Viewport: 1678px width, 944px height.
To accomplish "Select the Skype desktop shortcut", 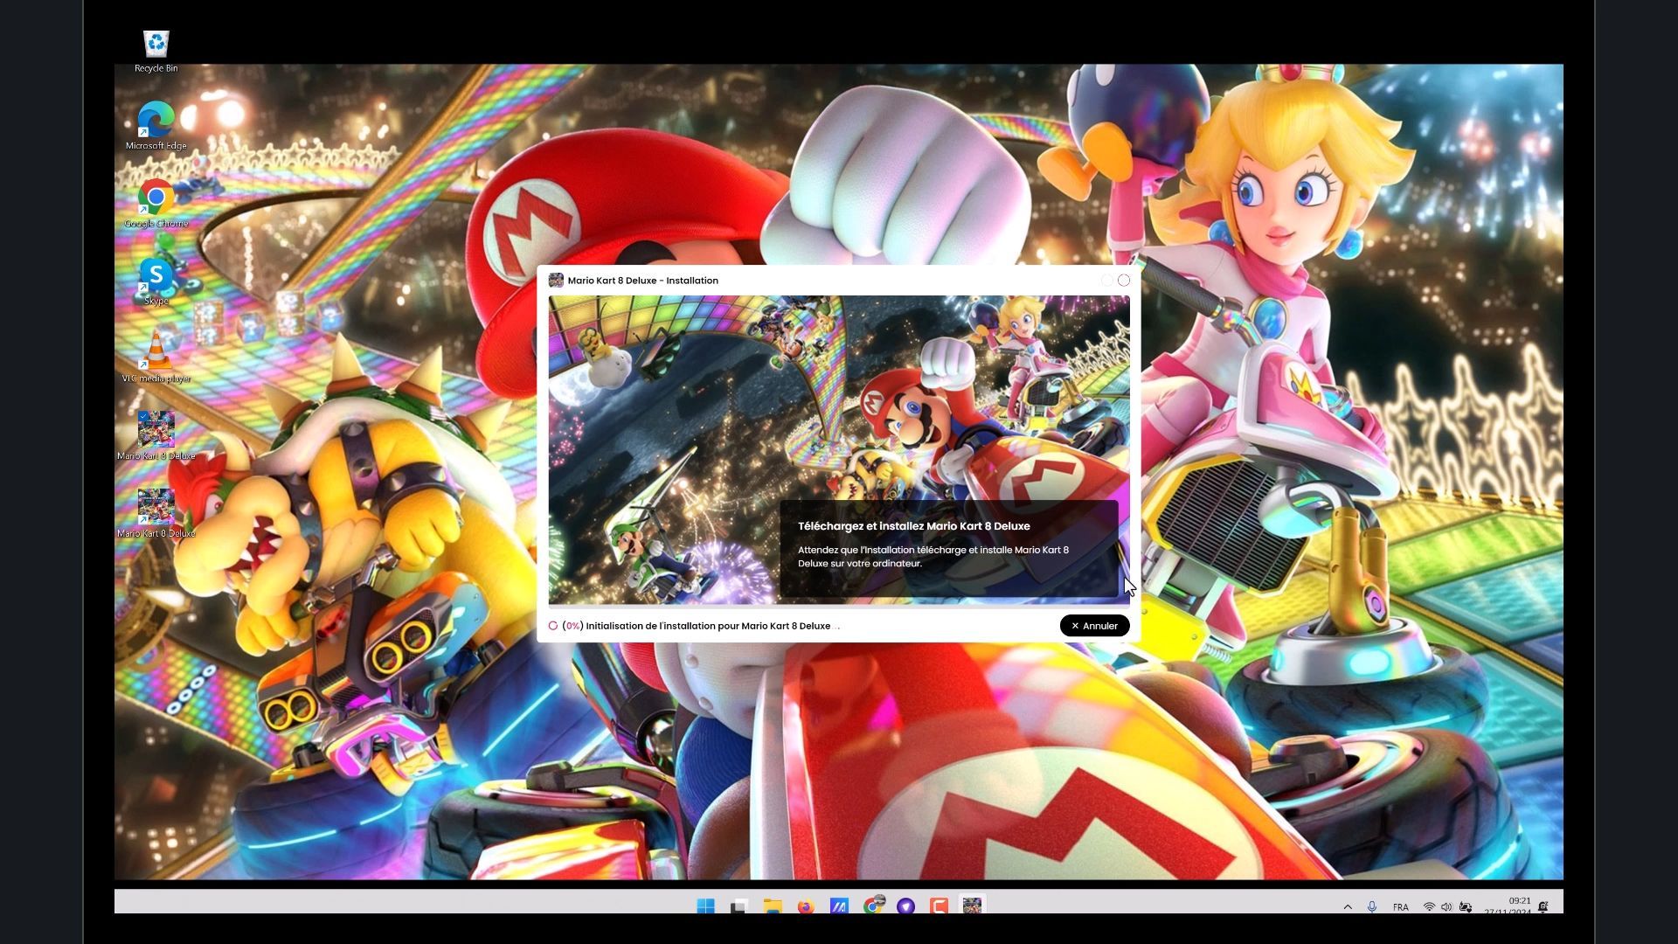I will (x=156, y=281).
